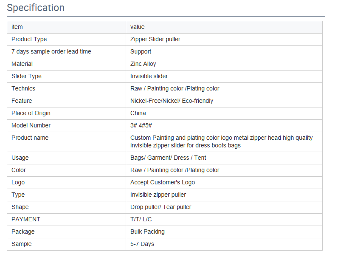Click the 'T/T/ L/C' payment value
The width and height of the screenshot is (338, 257).
(x=141, y=219)
